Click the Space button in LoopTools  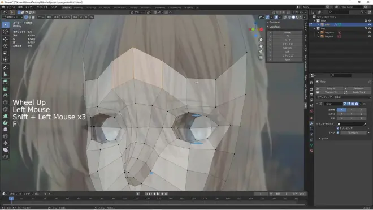[x=287, y=59]
